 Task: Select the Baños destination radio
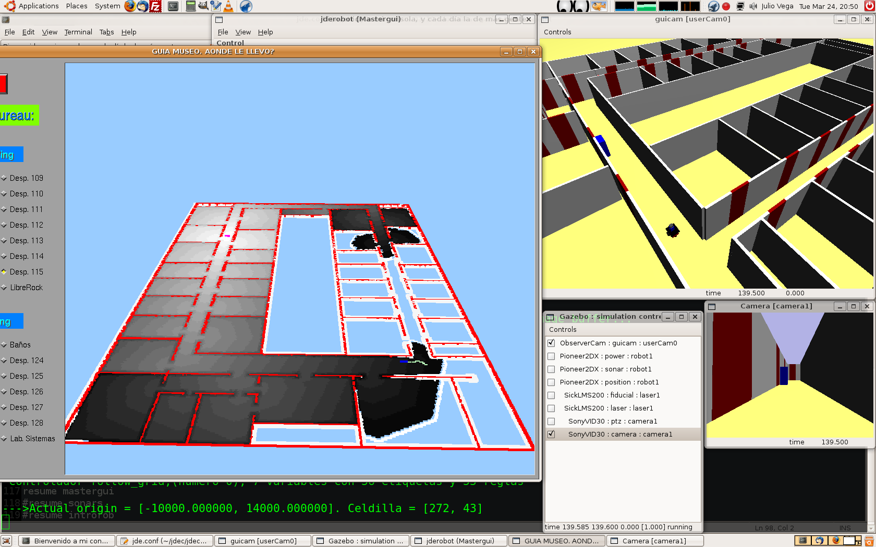(x=4, y=345)
